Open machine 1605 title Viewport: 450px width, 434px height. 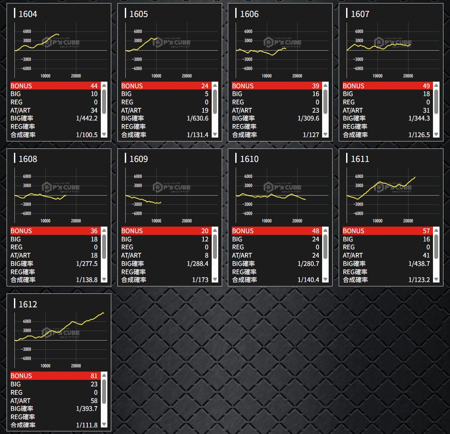coord(139,14)
